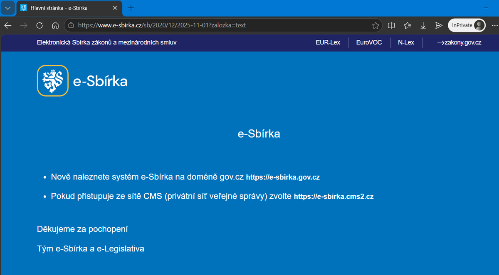
Task: Click the browser forward arrow
Action: point(24,25)
